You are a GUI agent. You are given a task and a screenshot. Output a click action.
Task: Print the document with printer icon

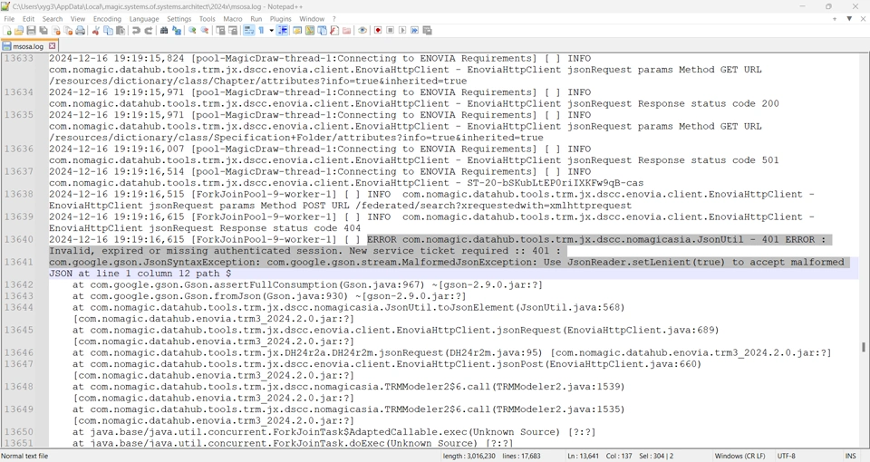tap(81, 31)
